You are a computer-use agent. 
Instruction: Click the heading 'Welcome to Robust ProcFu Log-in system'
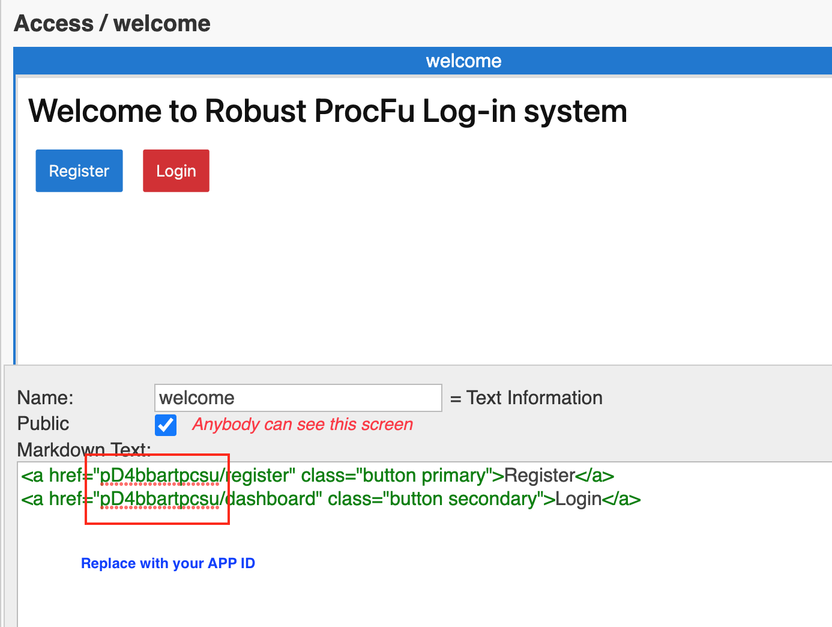[x=328, y=111]
